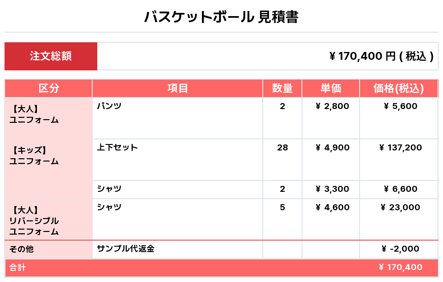Click the バスケットボール 見積書 title

tap(221, 17)
